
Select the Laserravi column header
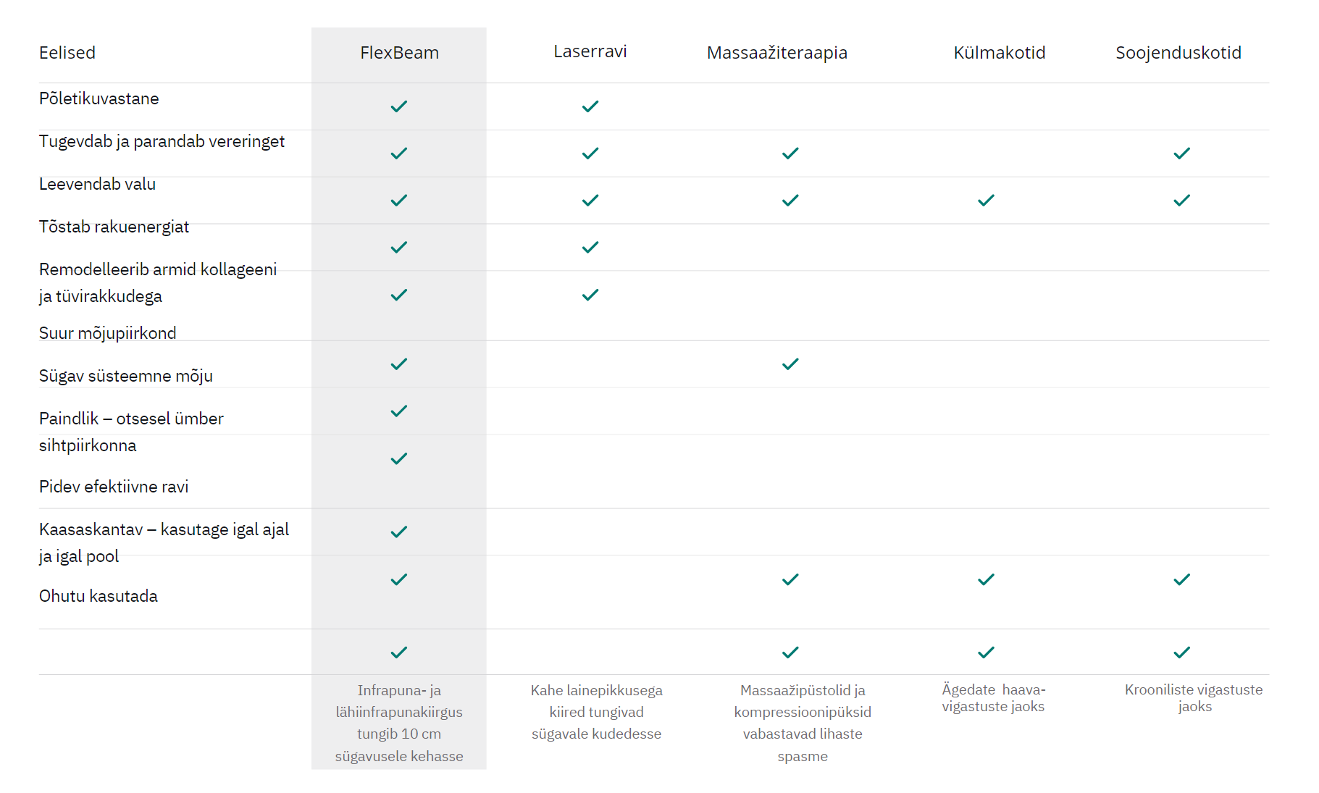coord(590,51)
